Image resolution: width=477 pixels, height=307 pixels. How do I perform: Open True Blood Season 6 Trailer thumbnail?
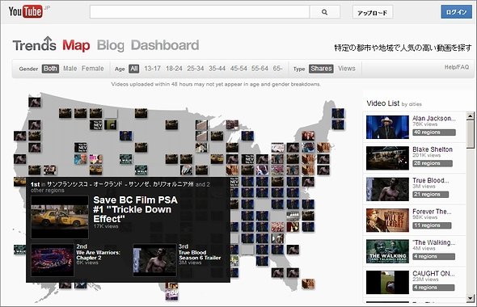(155, 260)
